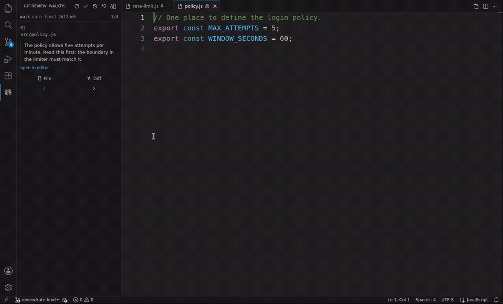
Task: Split the editor right
Action: point(485,6)
